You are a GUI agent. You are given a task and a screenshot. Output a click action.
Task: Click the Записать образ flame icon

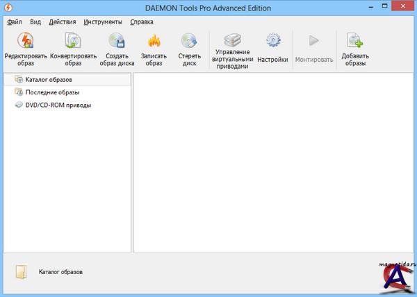tap(154, 41)
